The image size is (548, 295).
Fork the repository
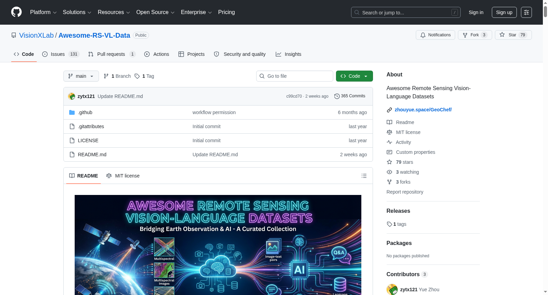[x=475, y=35]
